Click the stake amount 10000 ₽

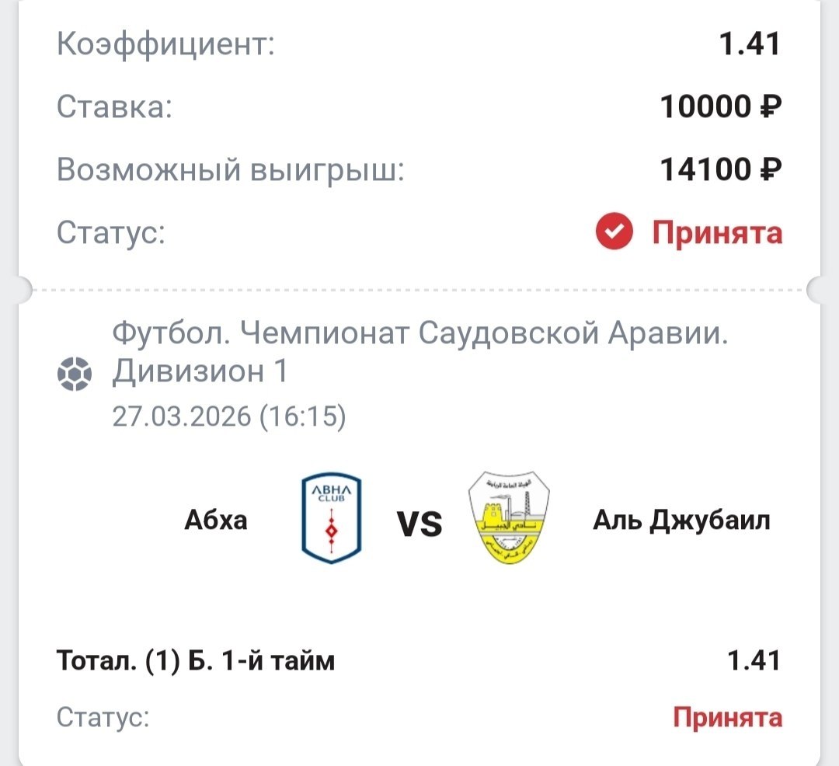click(720, 106)
